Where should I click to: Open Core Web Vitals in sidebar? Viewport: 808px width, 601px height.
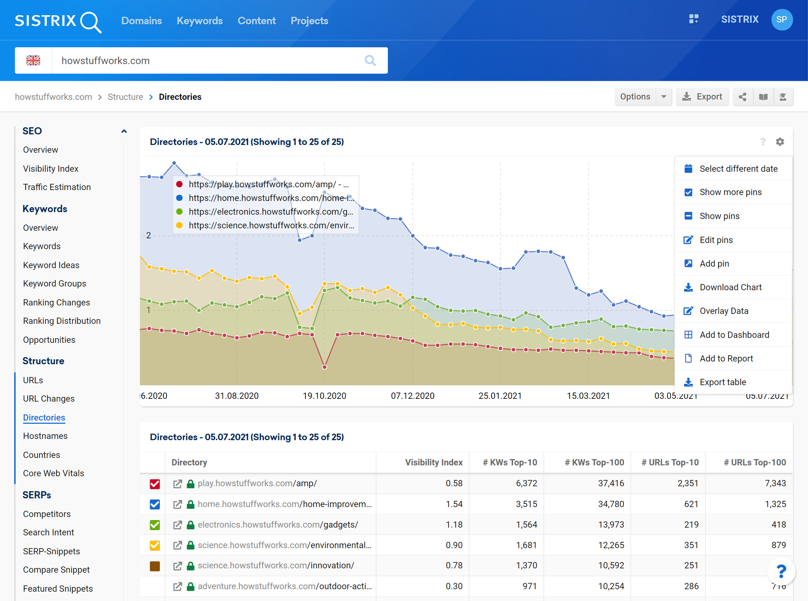click(53, 474)
